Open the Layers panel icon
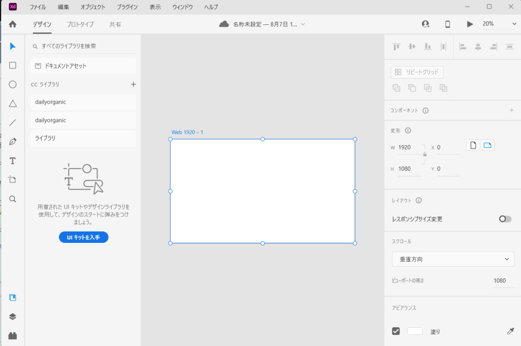This screenshot has width=521, height=346. coord(13,317)
